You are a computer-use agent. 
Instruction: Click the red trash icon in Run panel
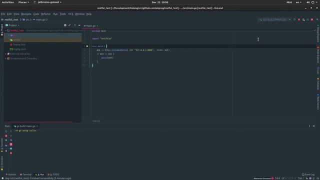[11, 153]
